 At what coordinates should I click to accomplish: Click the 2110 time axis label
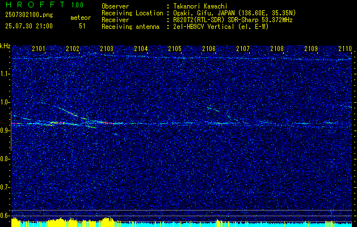345,48
